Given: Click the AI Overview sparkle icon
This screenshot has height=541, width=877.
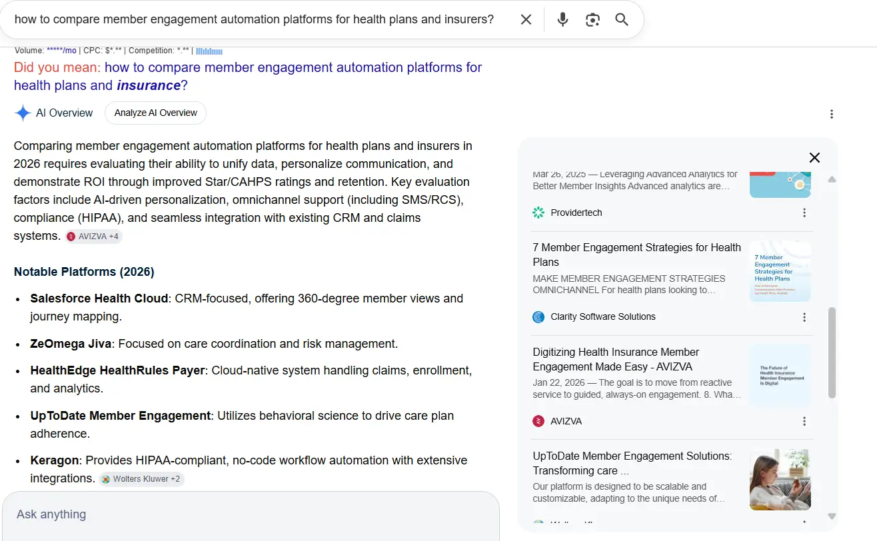Looking at the screenshot, I should coord(23,113).
